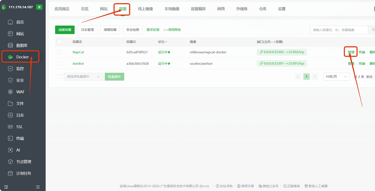Viewport: 375px width, 191px height.
Task: Click the 联系人工客服 headset icon in footer
Action: point(306,186)
